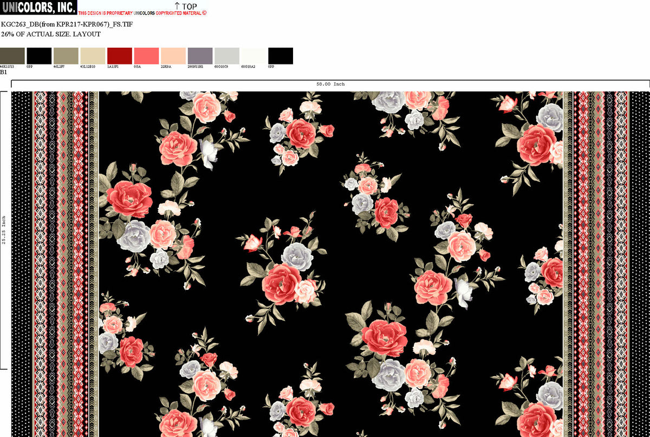This screenshot has height=437, width=650.
Task: Click the 46K11H3 swatch code label
Action: (x=7, y=67)
